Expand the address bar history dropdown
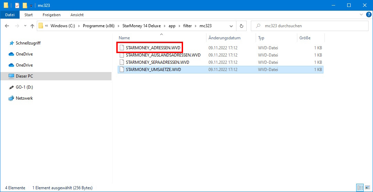Image resolution: width=373 pixels, height=192 pixels. [x=231, y=26]
